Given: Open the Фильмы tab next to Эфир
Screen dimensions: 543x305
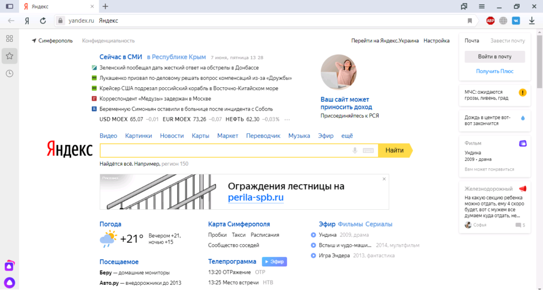Looking at the screenshot, I should tap(350, 224).
